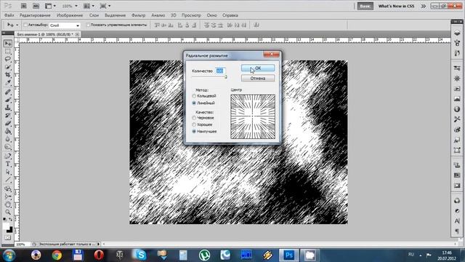This screenshot has height=262, width=465.
Task: Enable the Автовыбор checkbox
Action: [x=25, y=25]
